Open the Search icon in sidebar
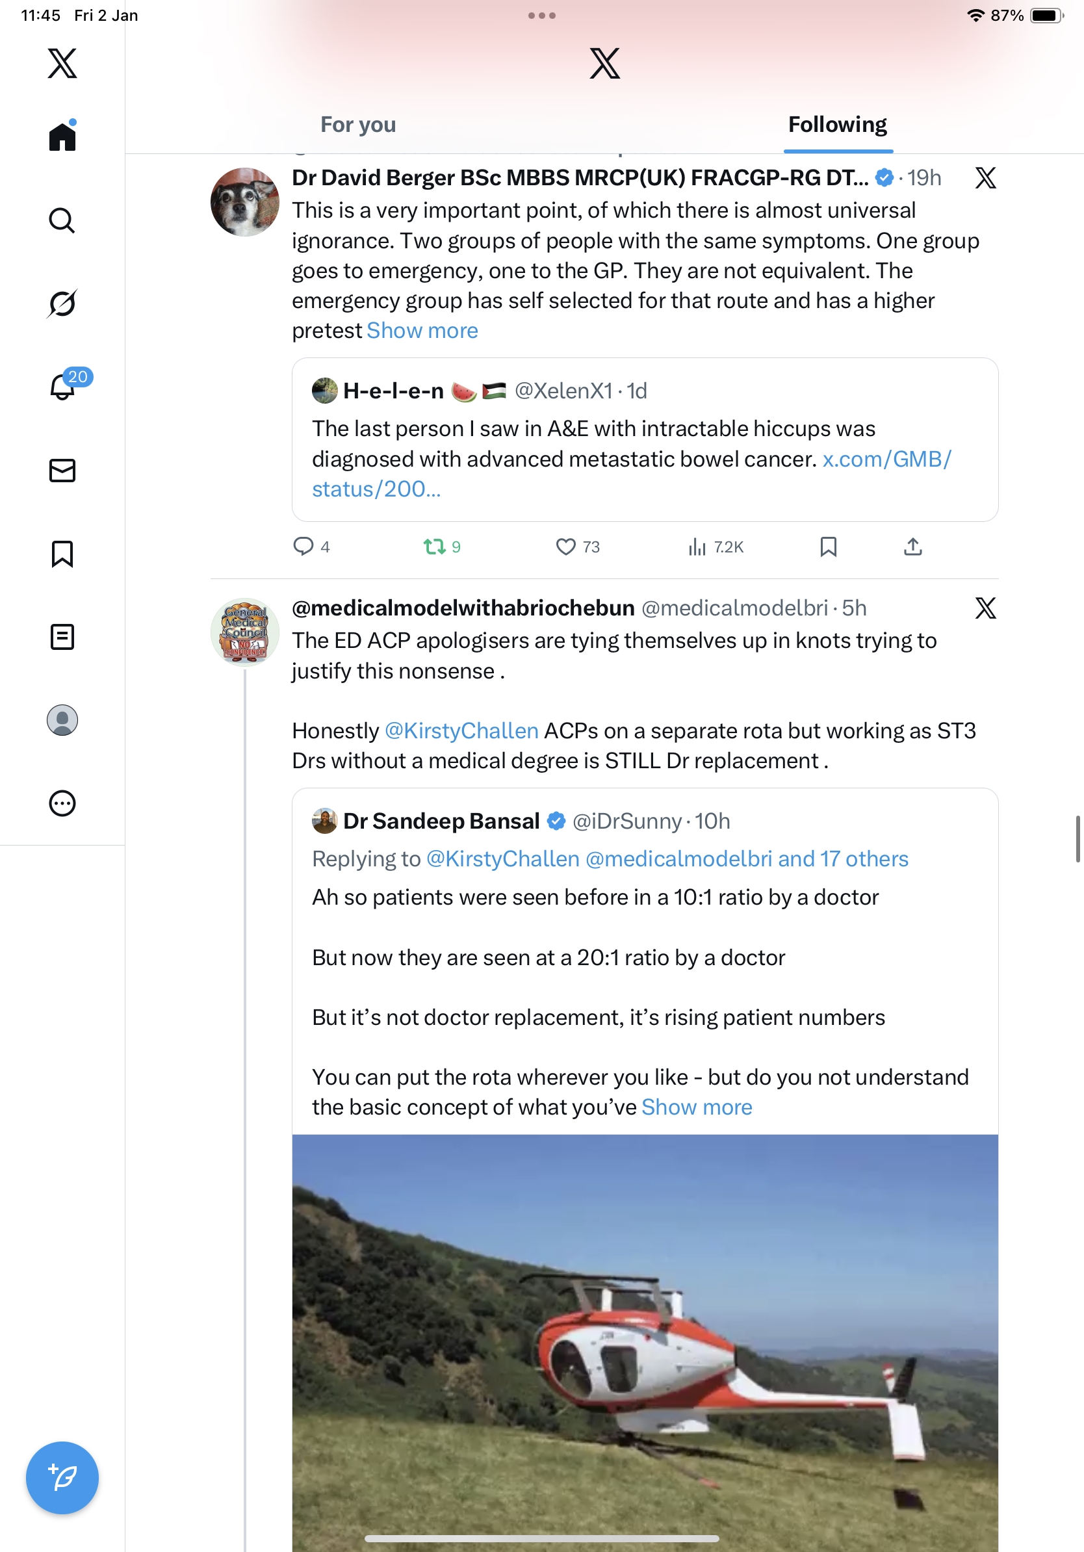The width and height of the screenshot is (1084, 1552). [62, 220]
